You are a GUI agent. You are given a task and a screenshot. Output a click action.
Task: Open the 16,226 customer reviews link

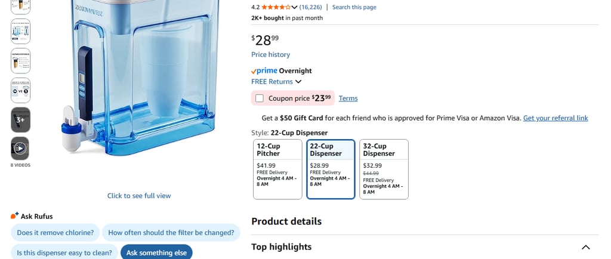click(x=311, y=7)
